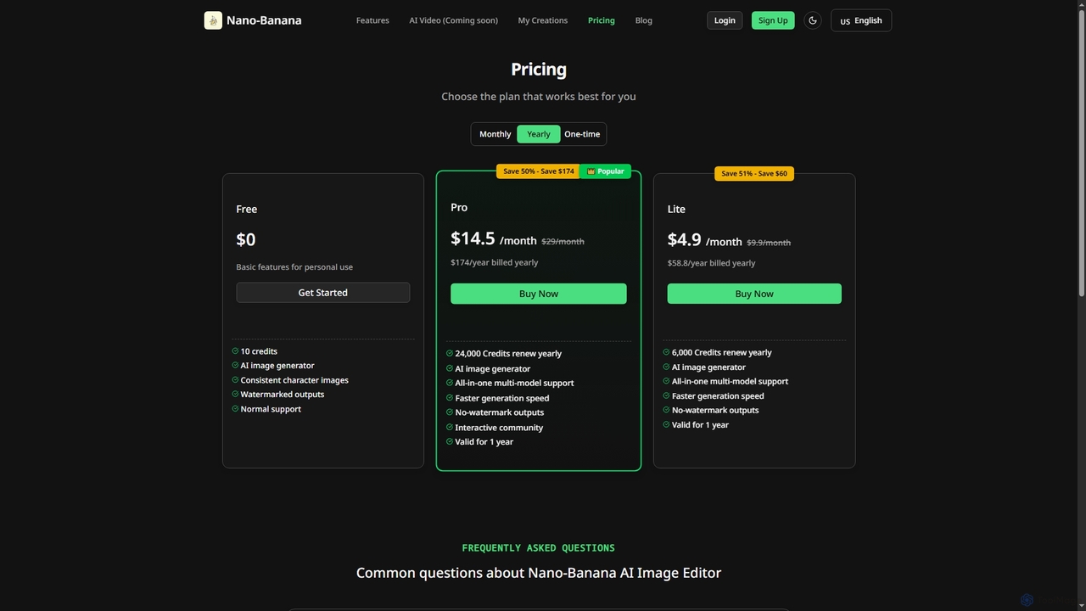Click 'Save 50% - Save $174' badge
The height and width of the screenshot is (611, 1086).
[539, 171]
